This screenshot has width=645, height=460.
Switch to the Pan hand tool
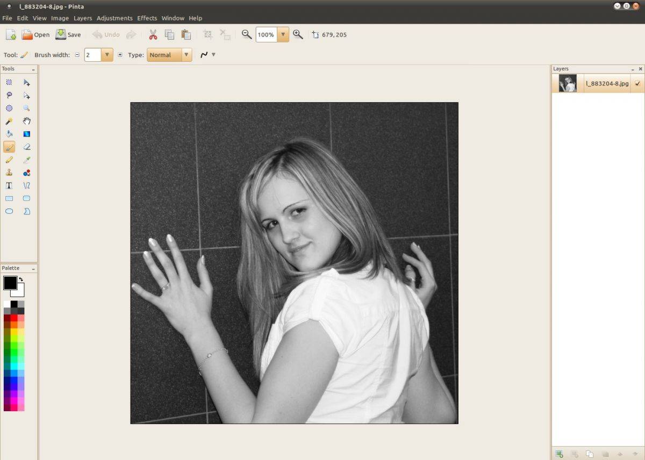pyautogui.click(x=26, y=121)
